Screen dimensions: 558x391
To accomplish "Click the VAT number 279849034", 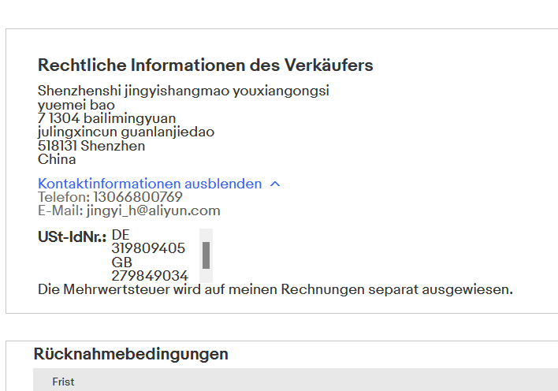I will coord(150,276).
